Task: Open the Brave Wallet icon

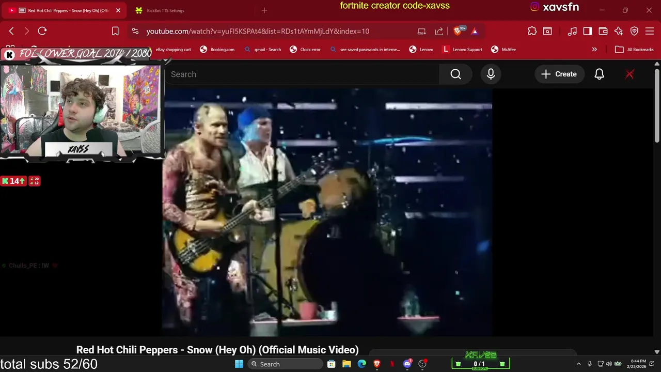Action: 603,31
